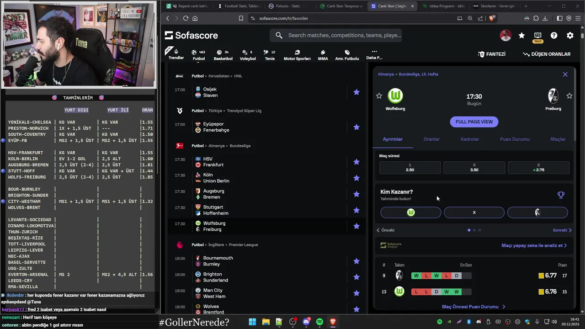Toggle favorite star next to Freiburg logo

coord(569,96)
